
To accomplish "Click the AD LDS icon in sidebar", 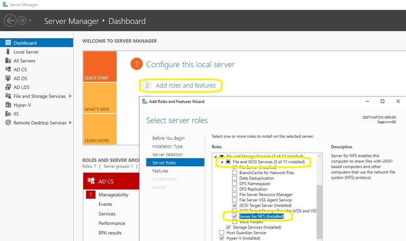I will click(x=8, y=87).
